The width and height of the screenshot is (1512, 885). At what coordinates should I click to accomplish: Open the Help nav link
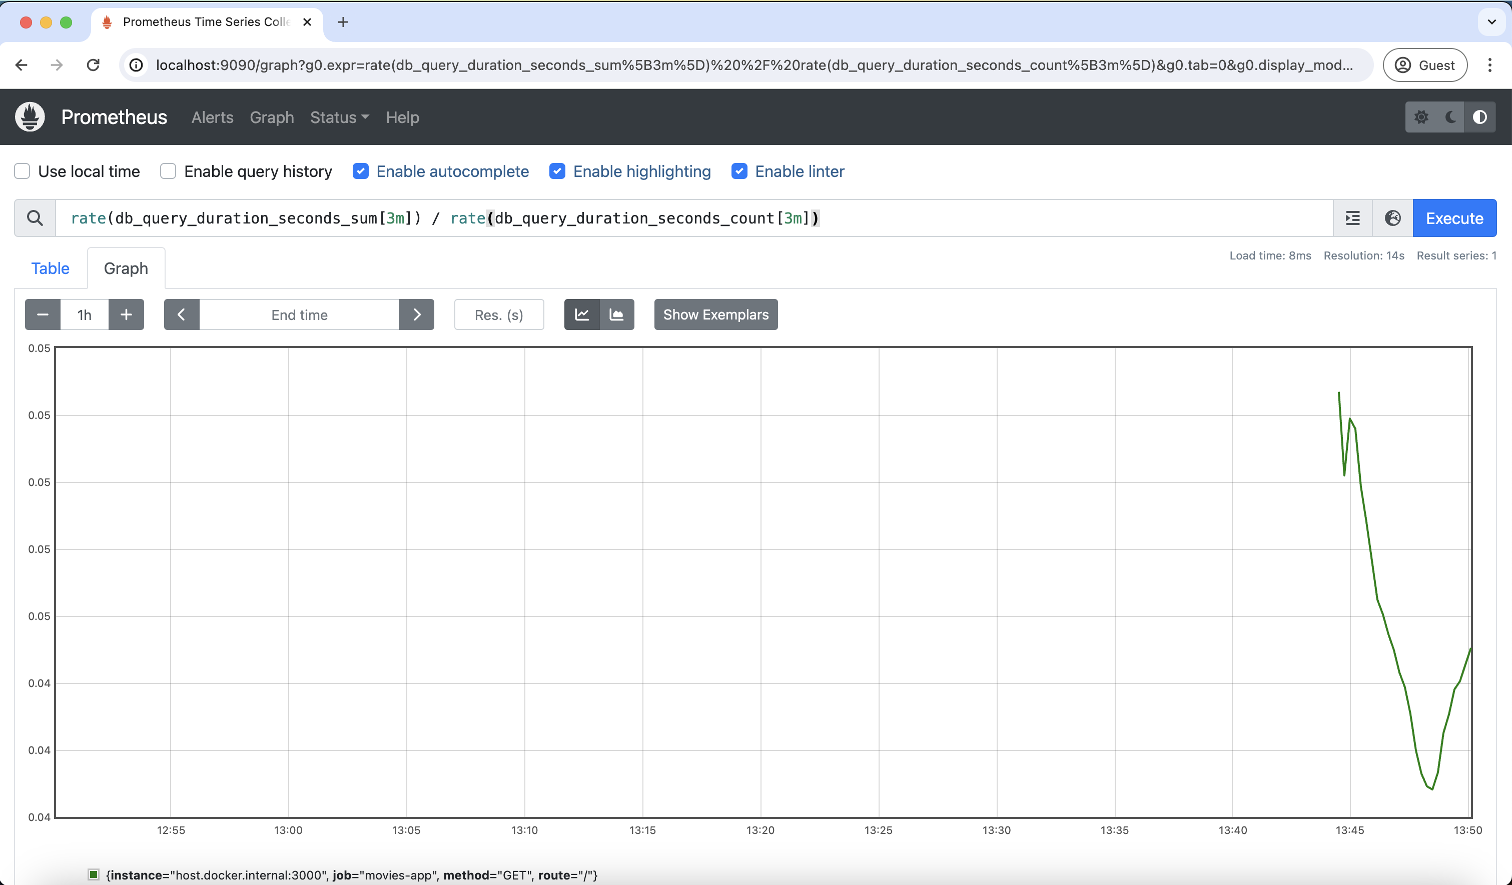point(403,117)
